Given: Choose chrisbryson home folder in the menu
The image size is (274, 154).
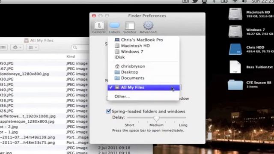Looking at the screenshot, I should pyautogui.click(x=143, y=66).
